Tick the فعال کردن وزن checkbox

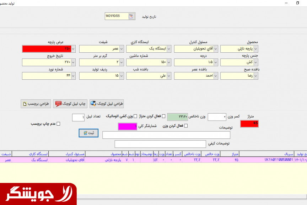[186, 126]
